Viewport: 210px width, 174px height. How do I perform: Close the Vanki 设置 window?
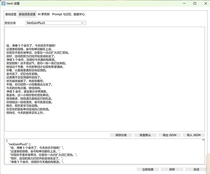(205, 3)
